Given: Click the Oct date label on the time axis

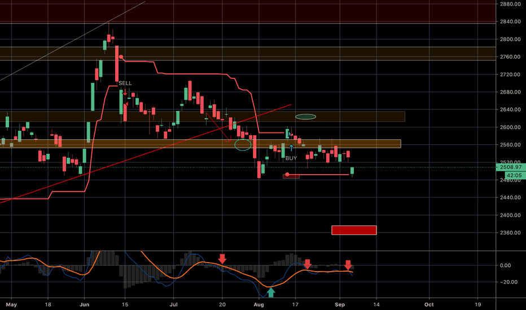Looking at the screenshot, I should click(429, 304).
